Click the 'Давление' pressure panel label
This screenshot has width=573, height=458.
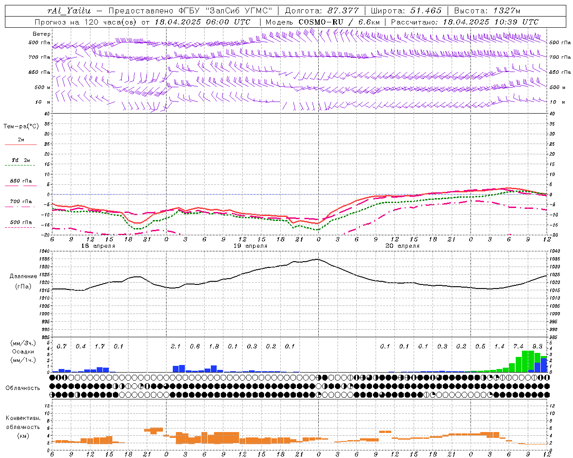pos(23,276)
